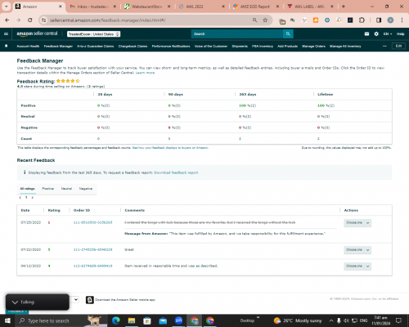Image resolution: width=409 pixels, height=327 pixels.
Task: Open A-to-z Guarantee Claims nav item
Action: pos(96,47)
